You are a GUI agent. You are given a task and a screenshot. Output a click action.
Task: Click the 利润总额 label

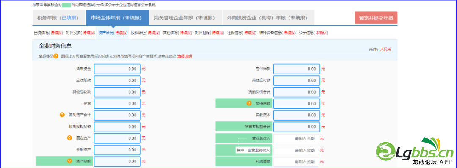pos(263,161)
